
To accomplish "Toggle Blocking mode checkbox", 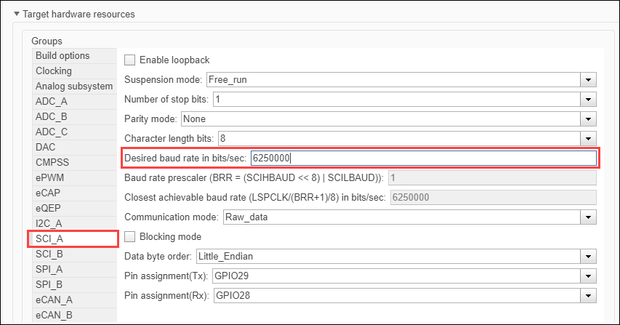I will click(131, 236).
